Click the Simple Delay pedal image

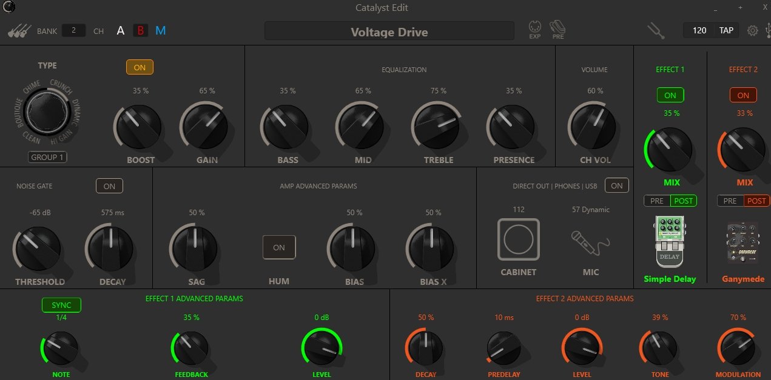tap(670, 241)
